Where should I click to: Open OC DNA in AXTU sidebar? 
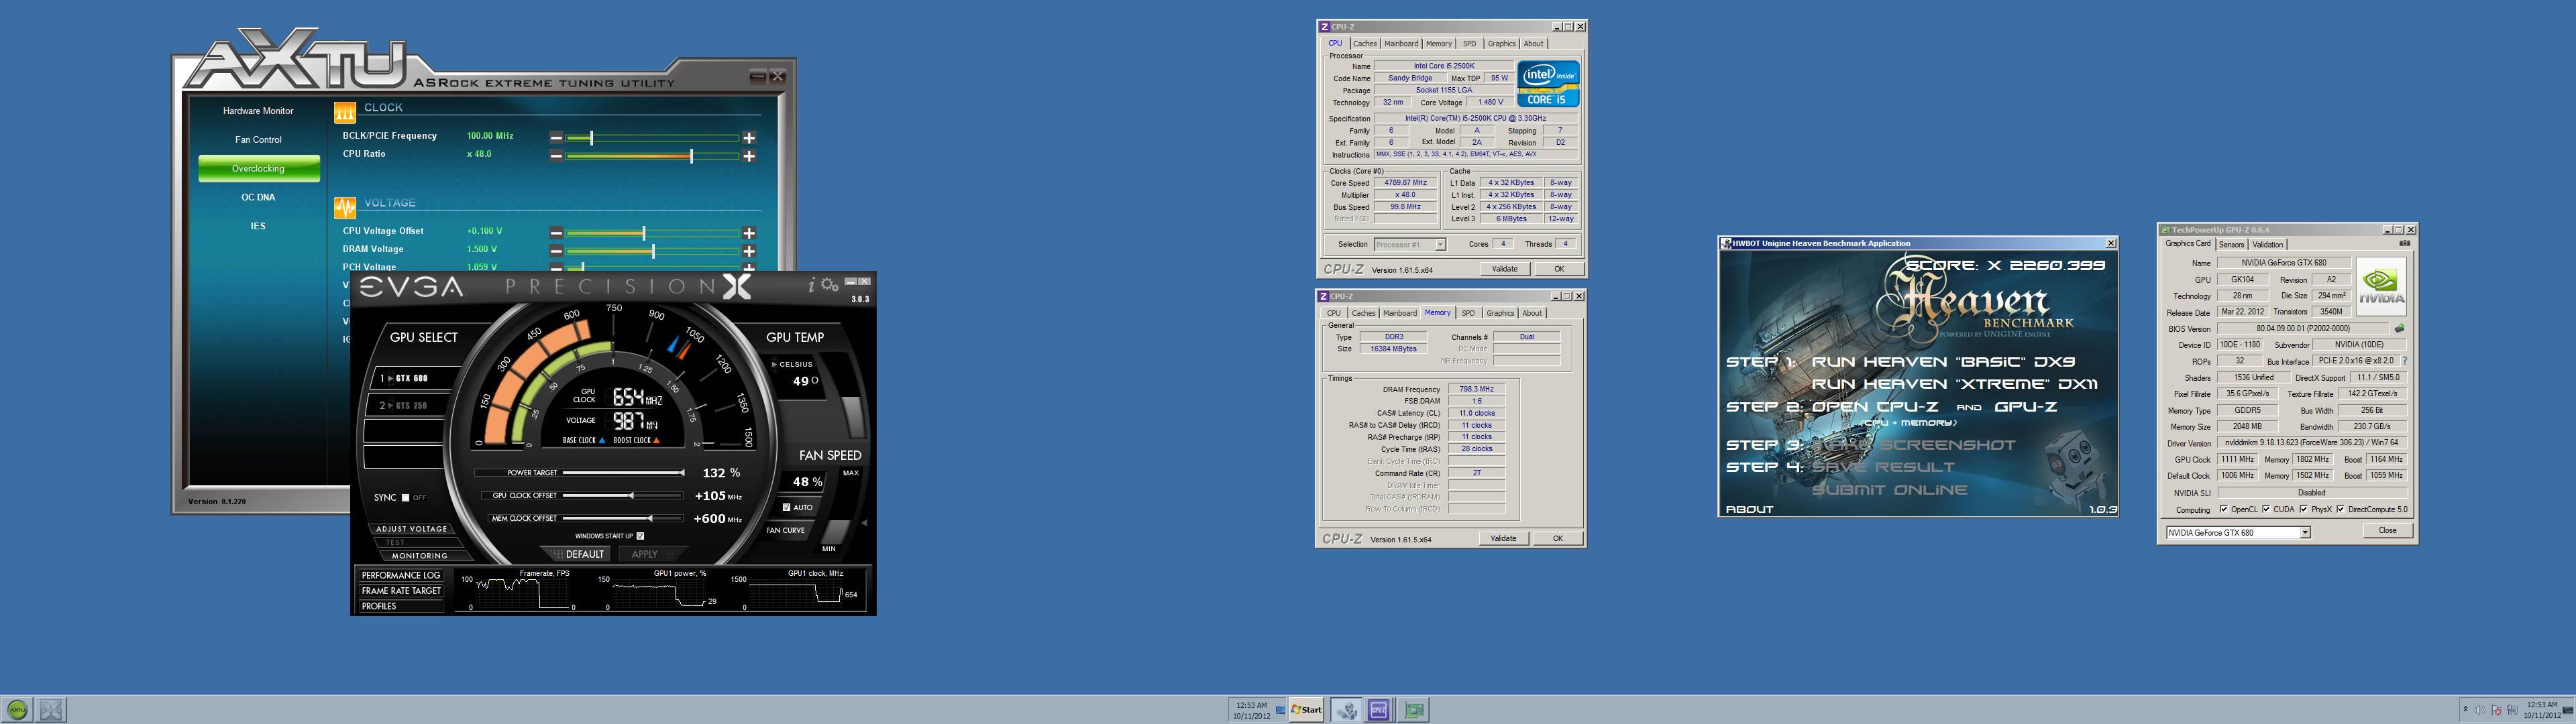258,197
